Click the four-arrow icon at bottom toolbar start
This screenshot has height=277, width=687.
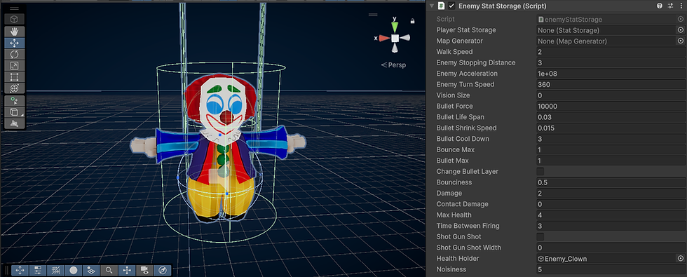point(20,271)
